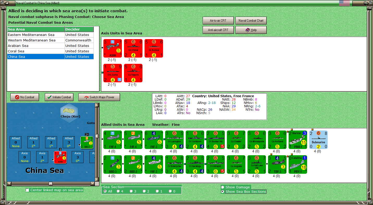Check 'Center linked map on sea area'
The width and height of the screenshot is (373, 205).
(x=54, y=190)
